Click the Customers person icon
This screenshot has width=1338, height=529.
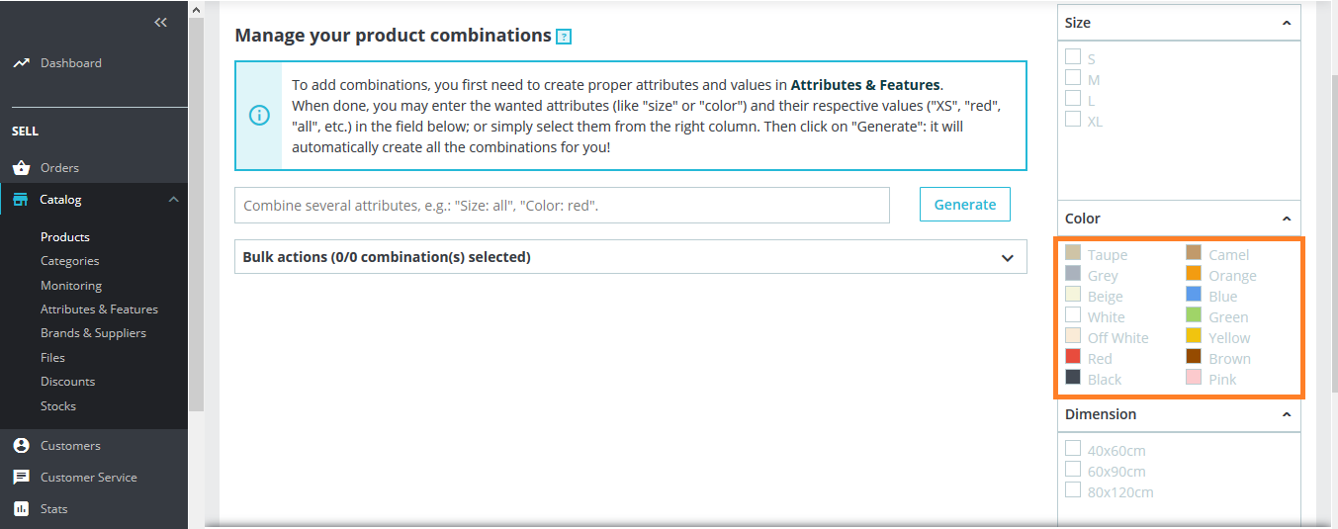click(21, 446)
